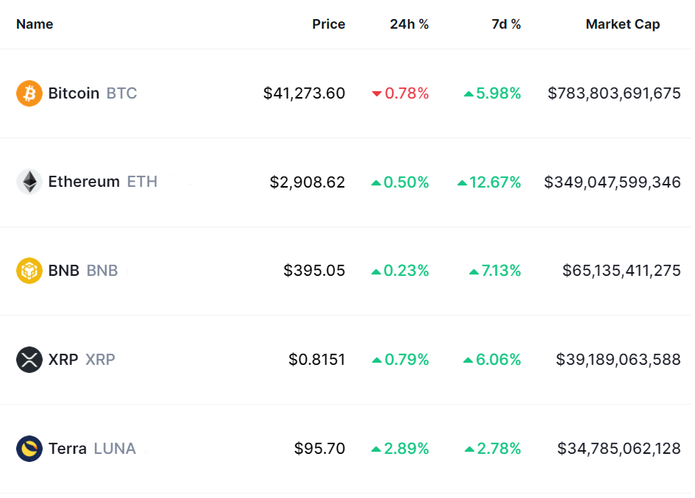Click the BNB yellow logo icon

click(29, 271)
